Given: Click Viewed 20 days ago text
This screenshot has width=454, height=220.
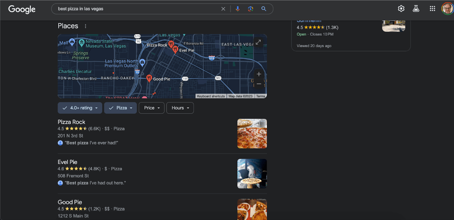Looking at the screenshot, I should coord(314,46).
